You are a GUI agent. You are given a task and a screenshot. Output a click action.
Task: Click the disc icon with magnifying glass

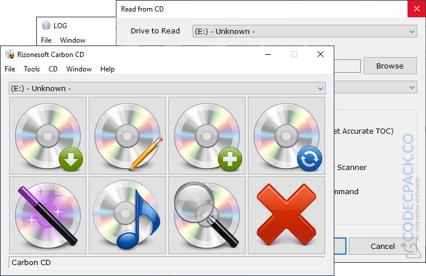tap(207, 215)
